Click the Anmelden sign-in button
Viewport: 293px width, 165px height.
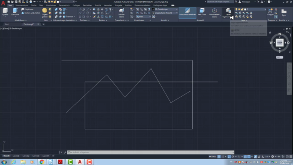click(244, 2)
